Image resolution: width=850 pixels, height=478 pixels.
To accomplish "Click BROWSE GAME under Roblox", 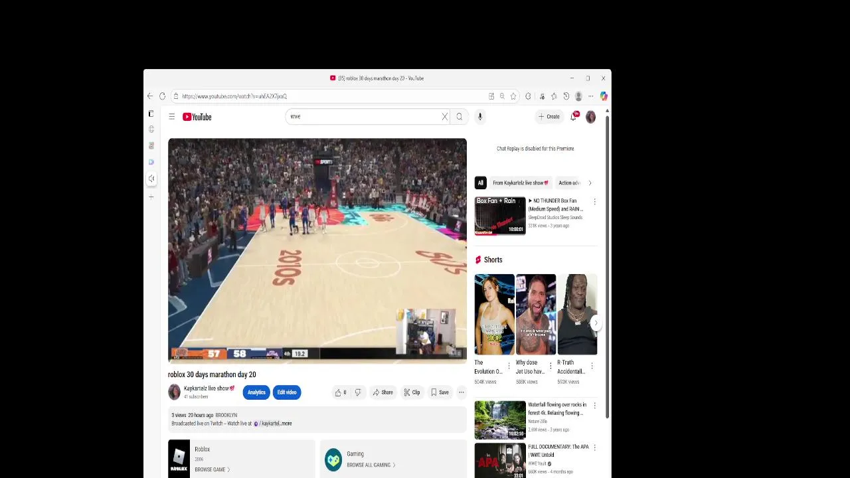I will (x=212, y=469).
